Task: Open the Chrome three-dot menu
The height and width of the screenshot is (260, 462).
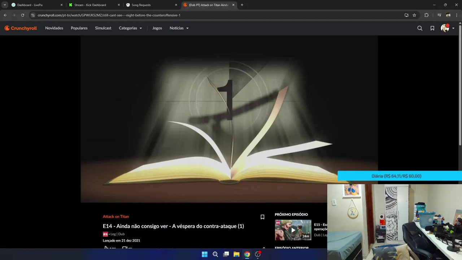Action: click(457, 15)
